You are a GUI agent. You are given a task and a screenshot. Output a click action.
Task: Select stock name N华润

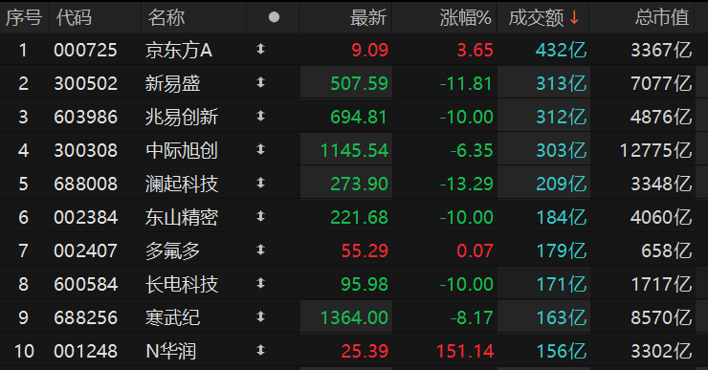click(170, 351)
